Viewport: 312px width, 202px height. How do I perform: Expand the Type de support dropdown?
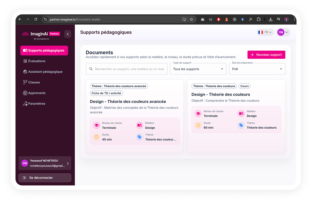198,69
